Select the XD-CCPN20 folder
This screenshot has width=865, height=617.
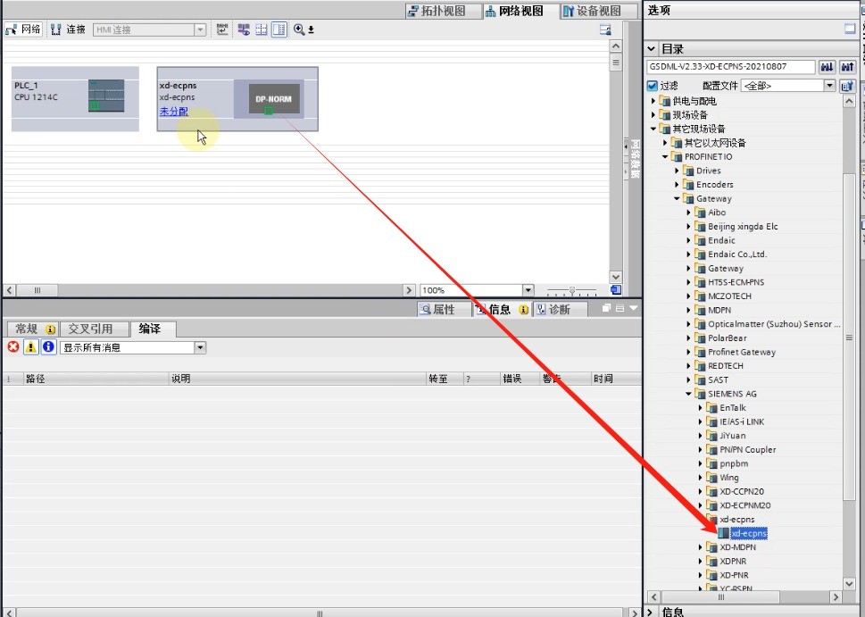pyautogui.click(x=742, y=492)
